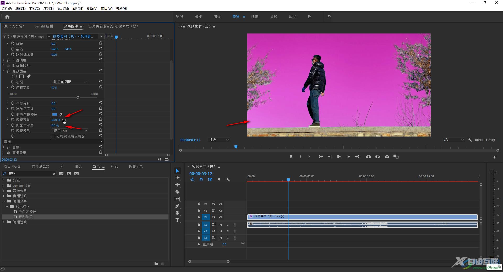
Task: Create a 4-point polygon mask for 更改颜色
Action: point(21,76)
